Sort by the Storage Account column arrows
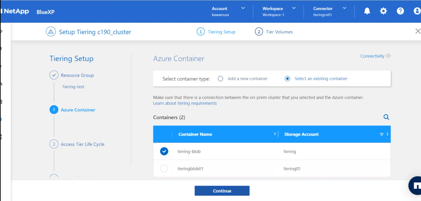Screen dimensions: 421x201 pyautogui.click(x=387, y=134)
